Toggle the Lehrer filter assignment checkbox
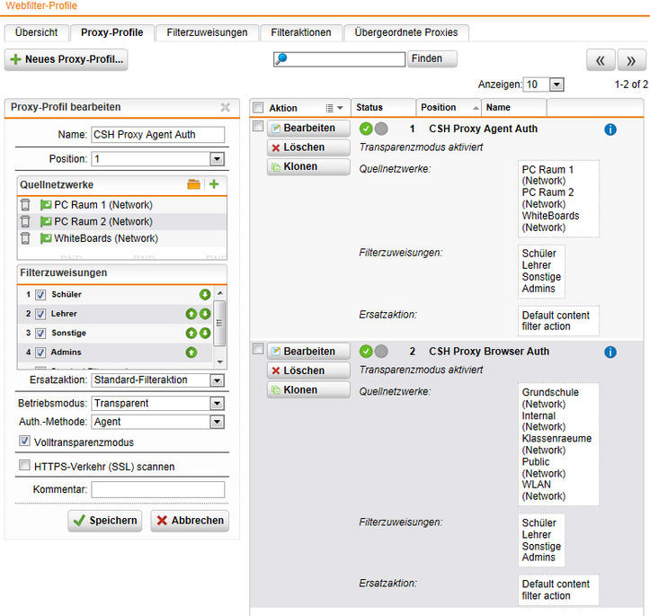Viewport: 650px width, 616px height. (x=40, y=314)
